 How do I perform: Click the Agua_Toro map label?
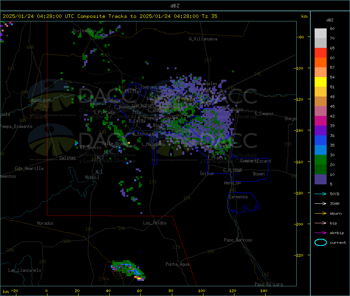pyautogui.click(x=42, y=100)
